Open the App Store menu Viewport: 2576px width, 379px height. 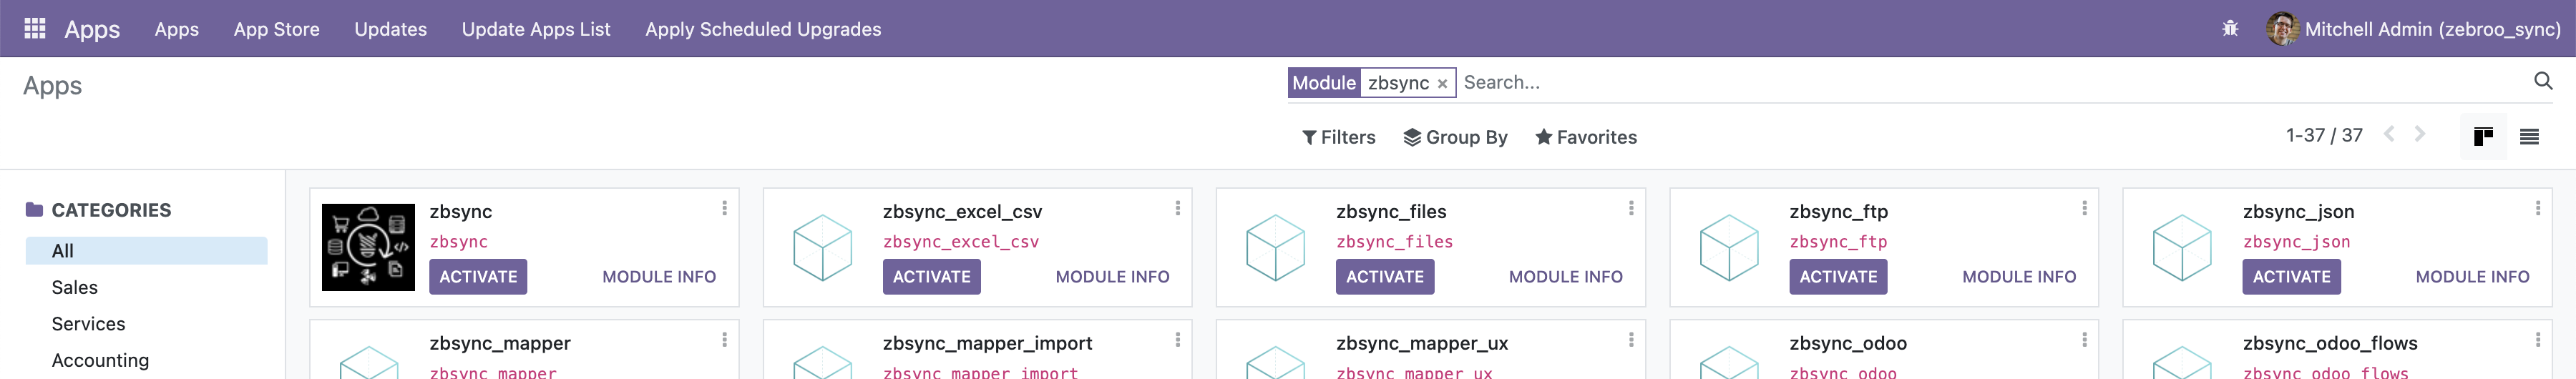[277, 29]
